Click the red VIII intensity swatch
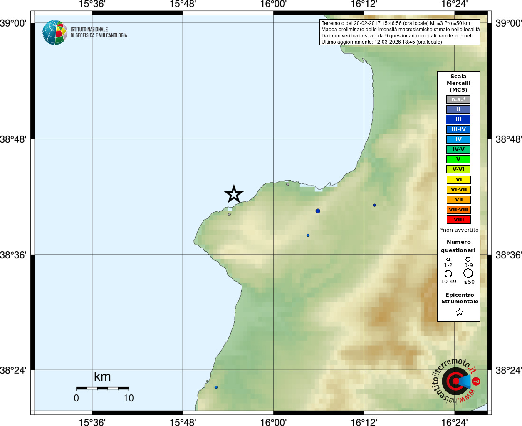 tap(459, 220)
